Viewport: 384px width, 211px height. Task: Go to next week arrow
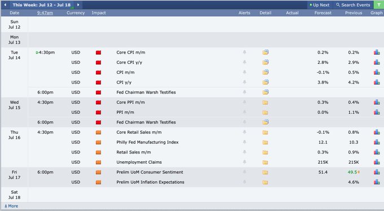(78, 5)
